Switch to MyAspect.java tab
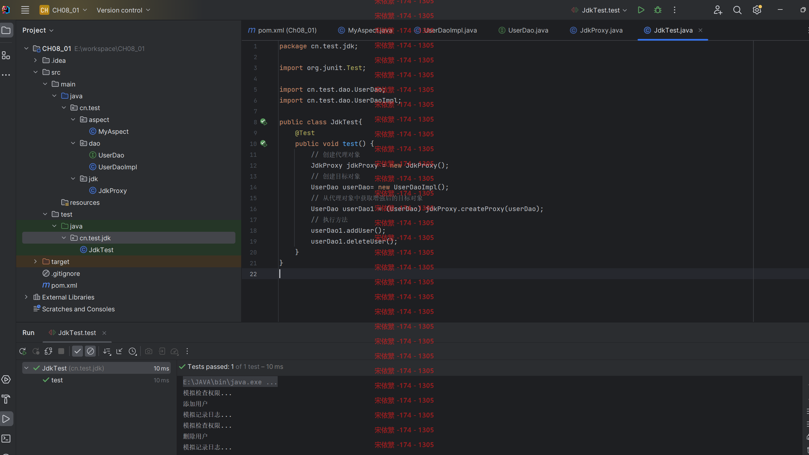The image size is (809, 455). point(365,30)
